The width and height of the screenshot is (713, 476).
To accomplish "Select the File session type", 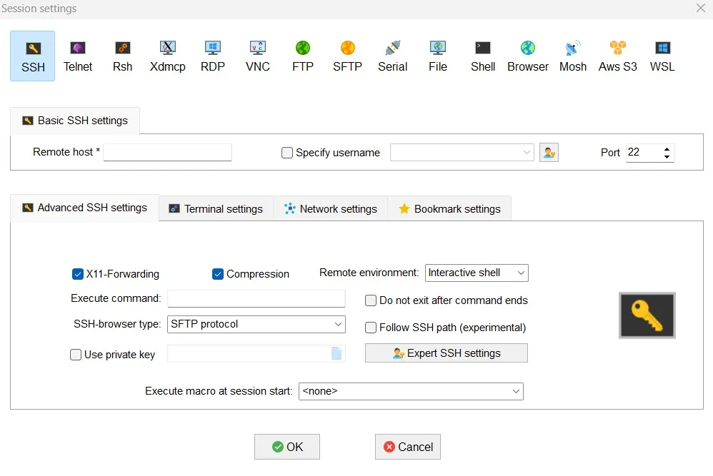I will 437,56.
